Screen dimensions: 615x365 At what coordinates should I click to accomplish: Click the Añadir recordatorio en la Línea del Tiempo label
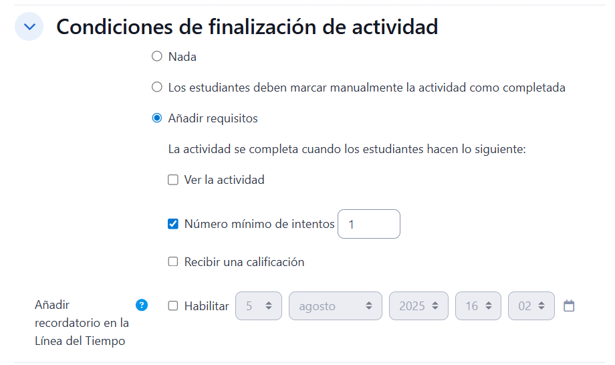coord(82,323)
